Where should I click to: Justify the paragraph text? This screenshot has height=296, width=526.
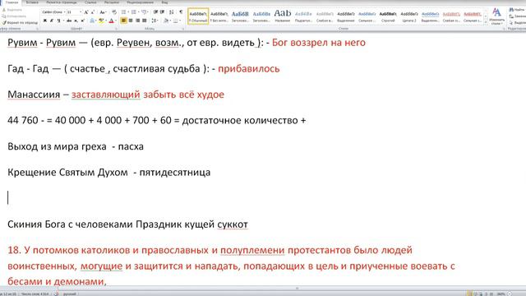[145, 21]
